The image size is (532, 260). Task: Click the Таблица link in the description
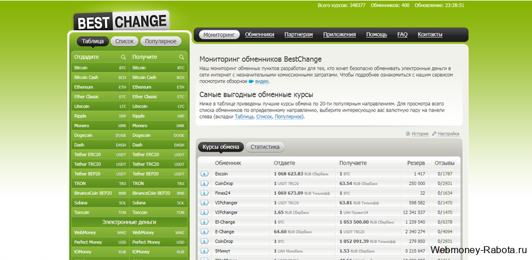[x=244, y=117]
